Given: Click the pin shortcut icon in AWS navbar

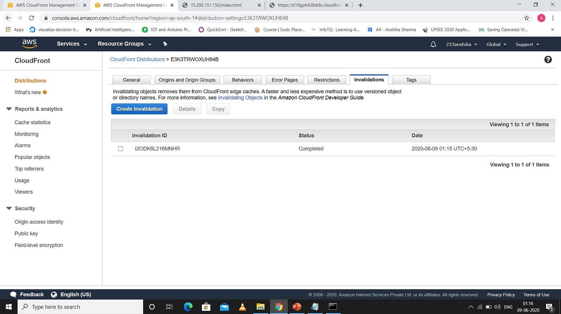Looking at the screenshot, I should (x=165, y=44).
